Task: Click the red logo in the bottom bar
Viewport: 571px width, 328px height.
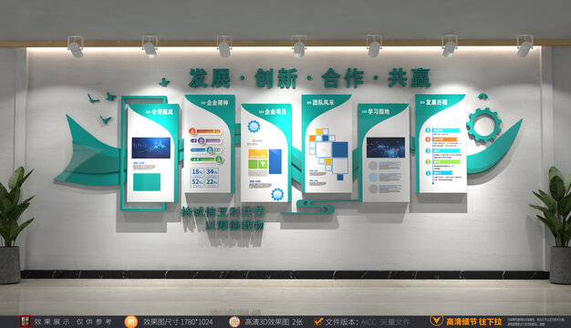Action: coord(25,322)
